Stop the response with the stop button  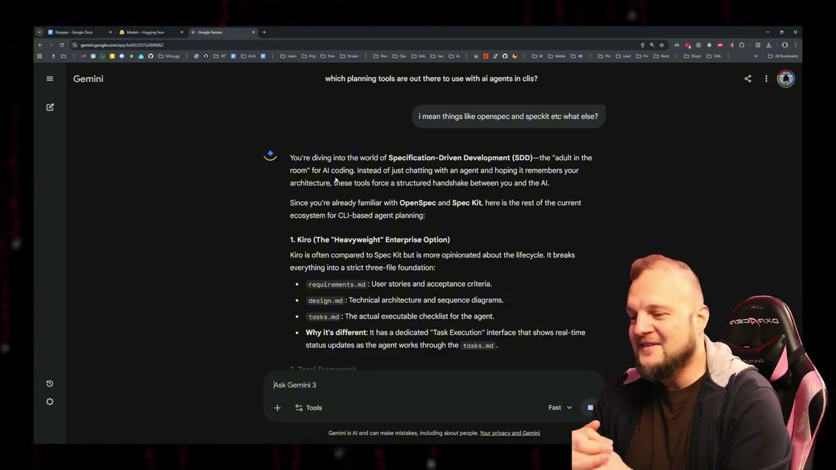click(590, 407)
